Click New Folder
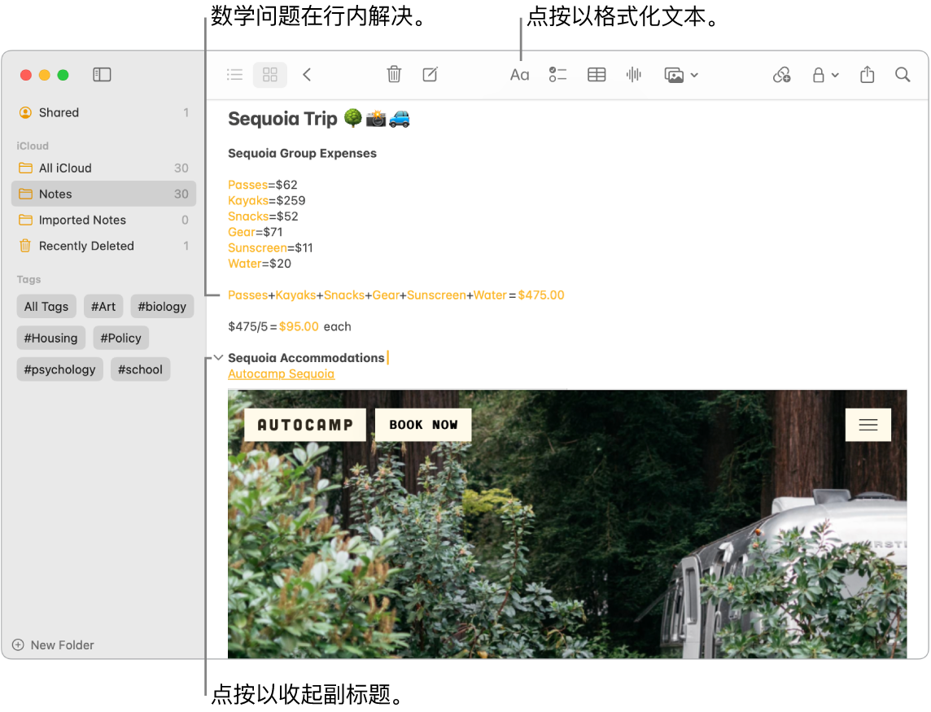 tap(54, 645)
